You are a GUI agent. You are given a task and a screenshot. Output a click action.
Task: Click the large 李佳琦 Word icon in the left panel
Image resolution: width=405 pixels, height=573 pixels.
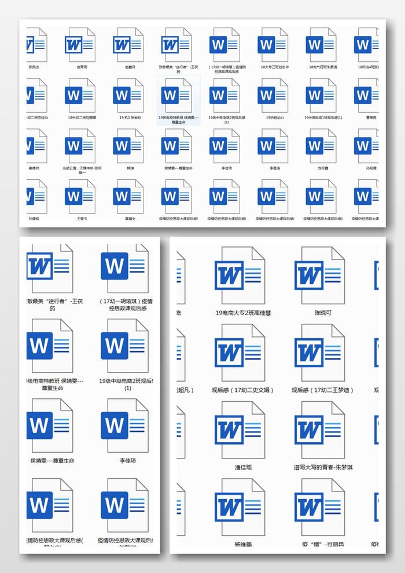(124, 426)
